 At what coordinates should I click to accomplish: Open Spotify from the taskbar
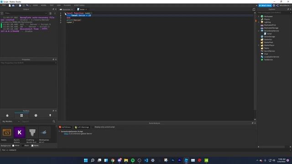coord(133,160)
